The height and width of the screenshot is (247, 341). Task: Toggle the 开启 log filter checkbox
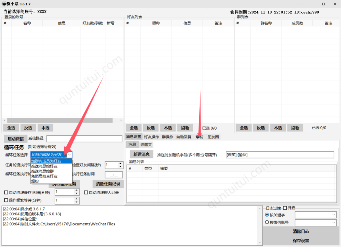[286, 208]
